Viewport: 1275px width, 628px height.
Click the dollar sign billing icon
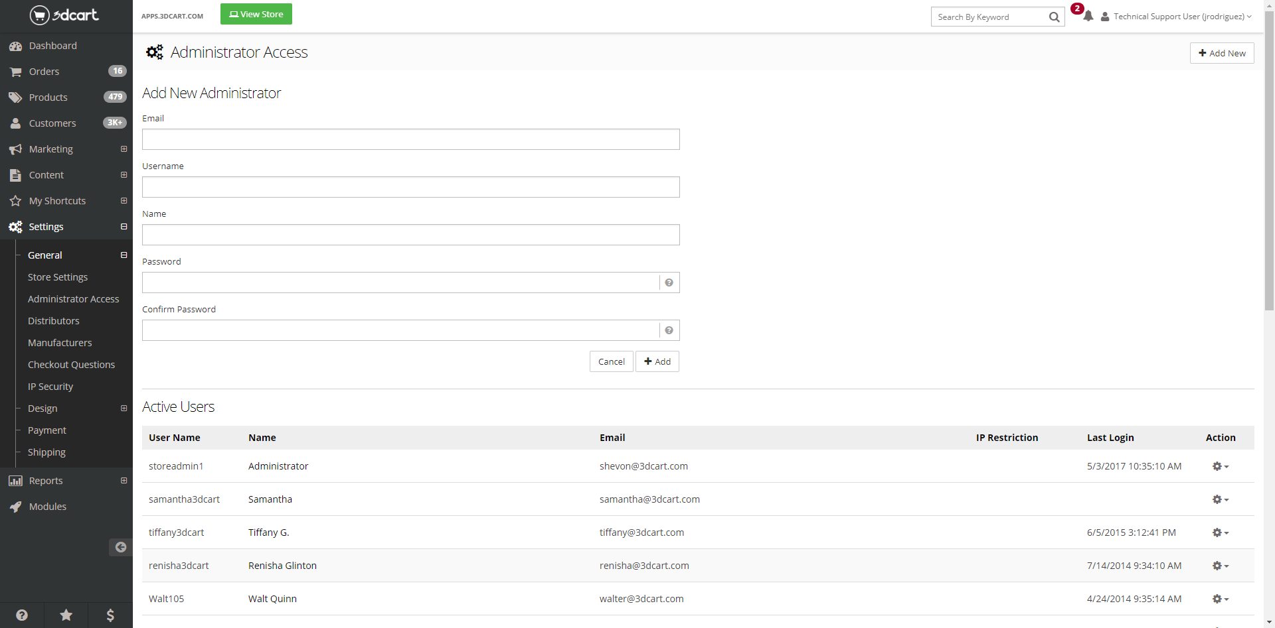110,615
